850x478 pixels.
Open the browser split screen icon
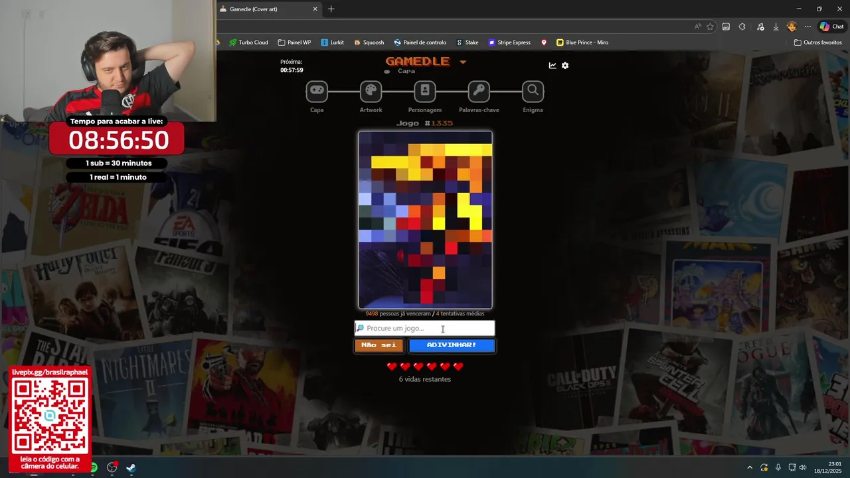point(726,27)
